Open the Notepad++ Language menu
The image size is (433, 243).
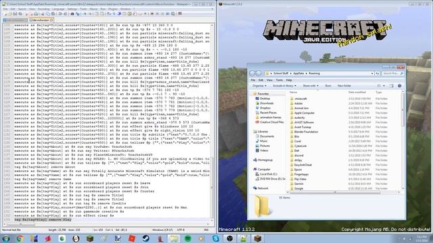coord(58,9)
